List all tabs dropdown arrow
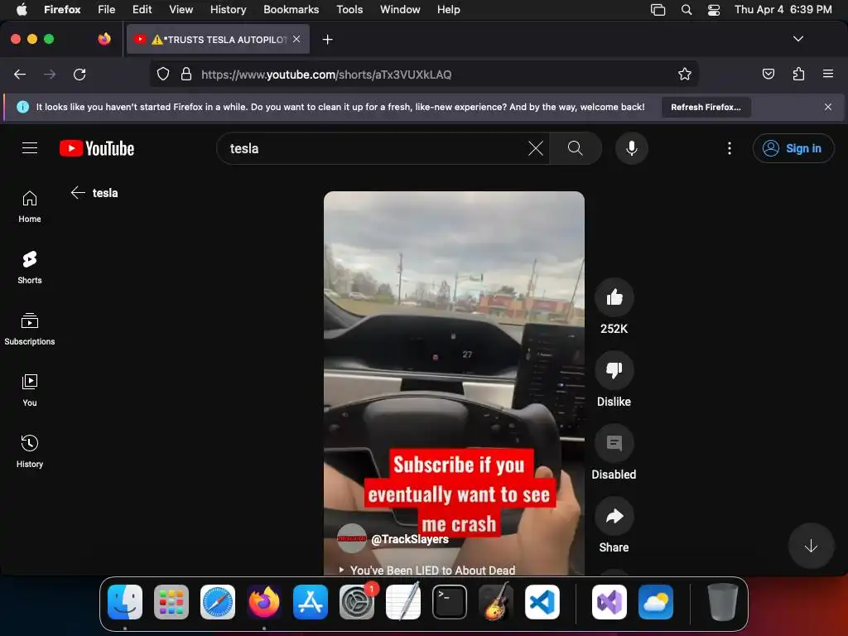The height and width of the screenshot is (636, 848). [x=797, y=39]
